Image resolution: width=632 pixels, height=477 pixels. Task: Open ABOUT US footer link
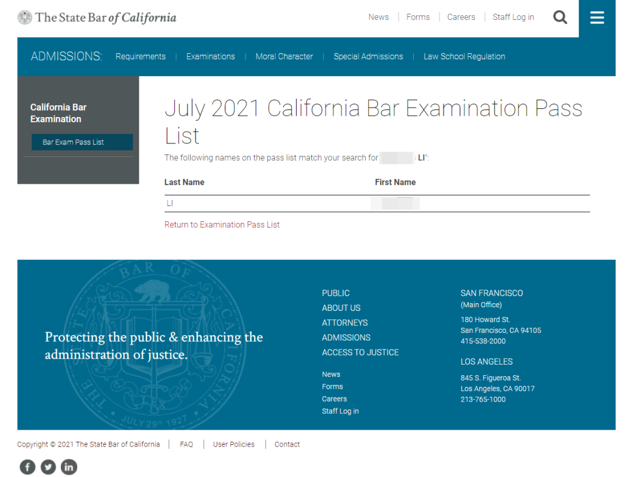[x=341, y=308]
